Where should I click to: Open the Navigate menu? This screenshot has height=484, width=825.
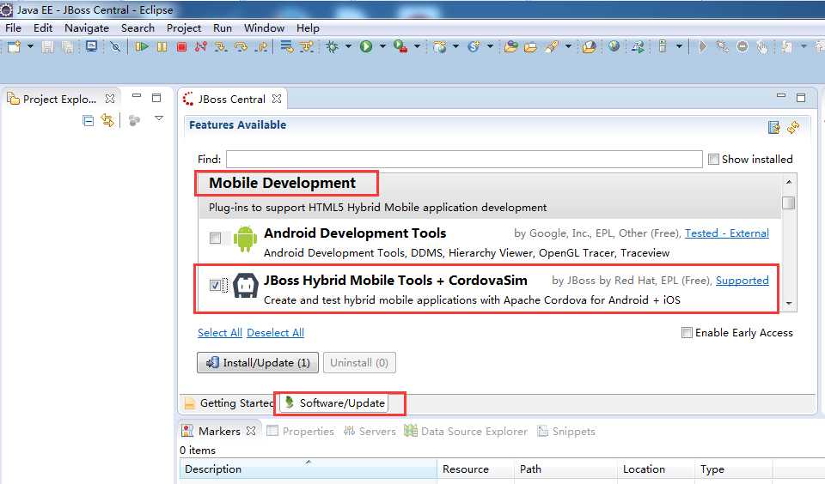86,27
